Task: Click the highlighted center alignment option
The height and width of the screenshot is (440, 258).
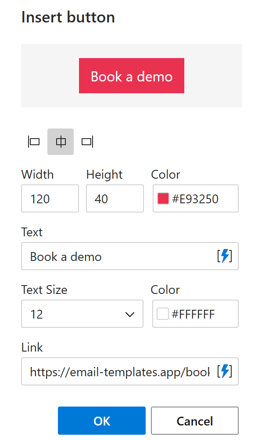Action: coord(61,141)
